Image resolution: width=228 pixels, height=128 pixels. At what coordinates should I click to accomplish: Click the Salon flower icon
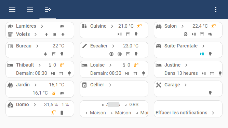(x=186, y=34)
